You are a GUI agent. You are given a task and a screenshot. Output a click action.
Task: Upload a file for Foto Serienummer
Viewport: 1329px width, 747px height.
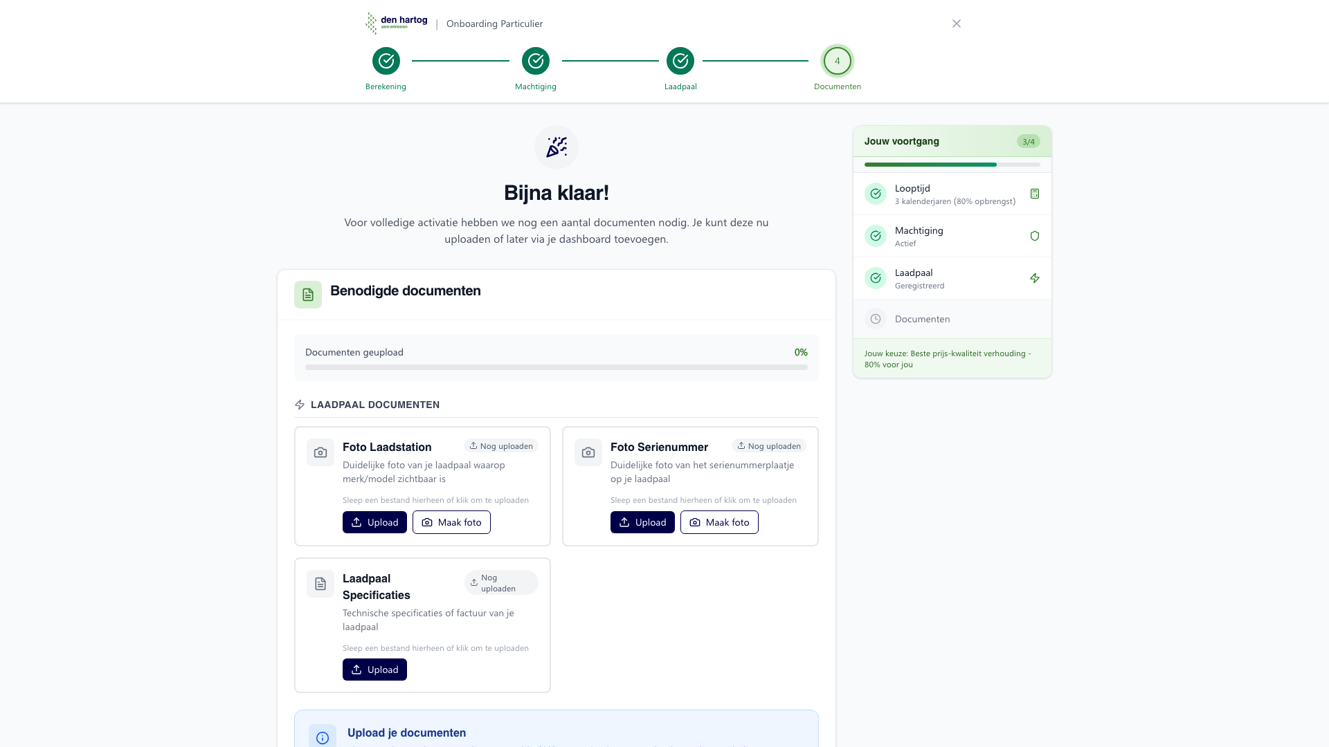tap(642, 522)
